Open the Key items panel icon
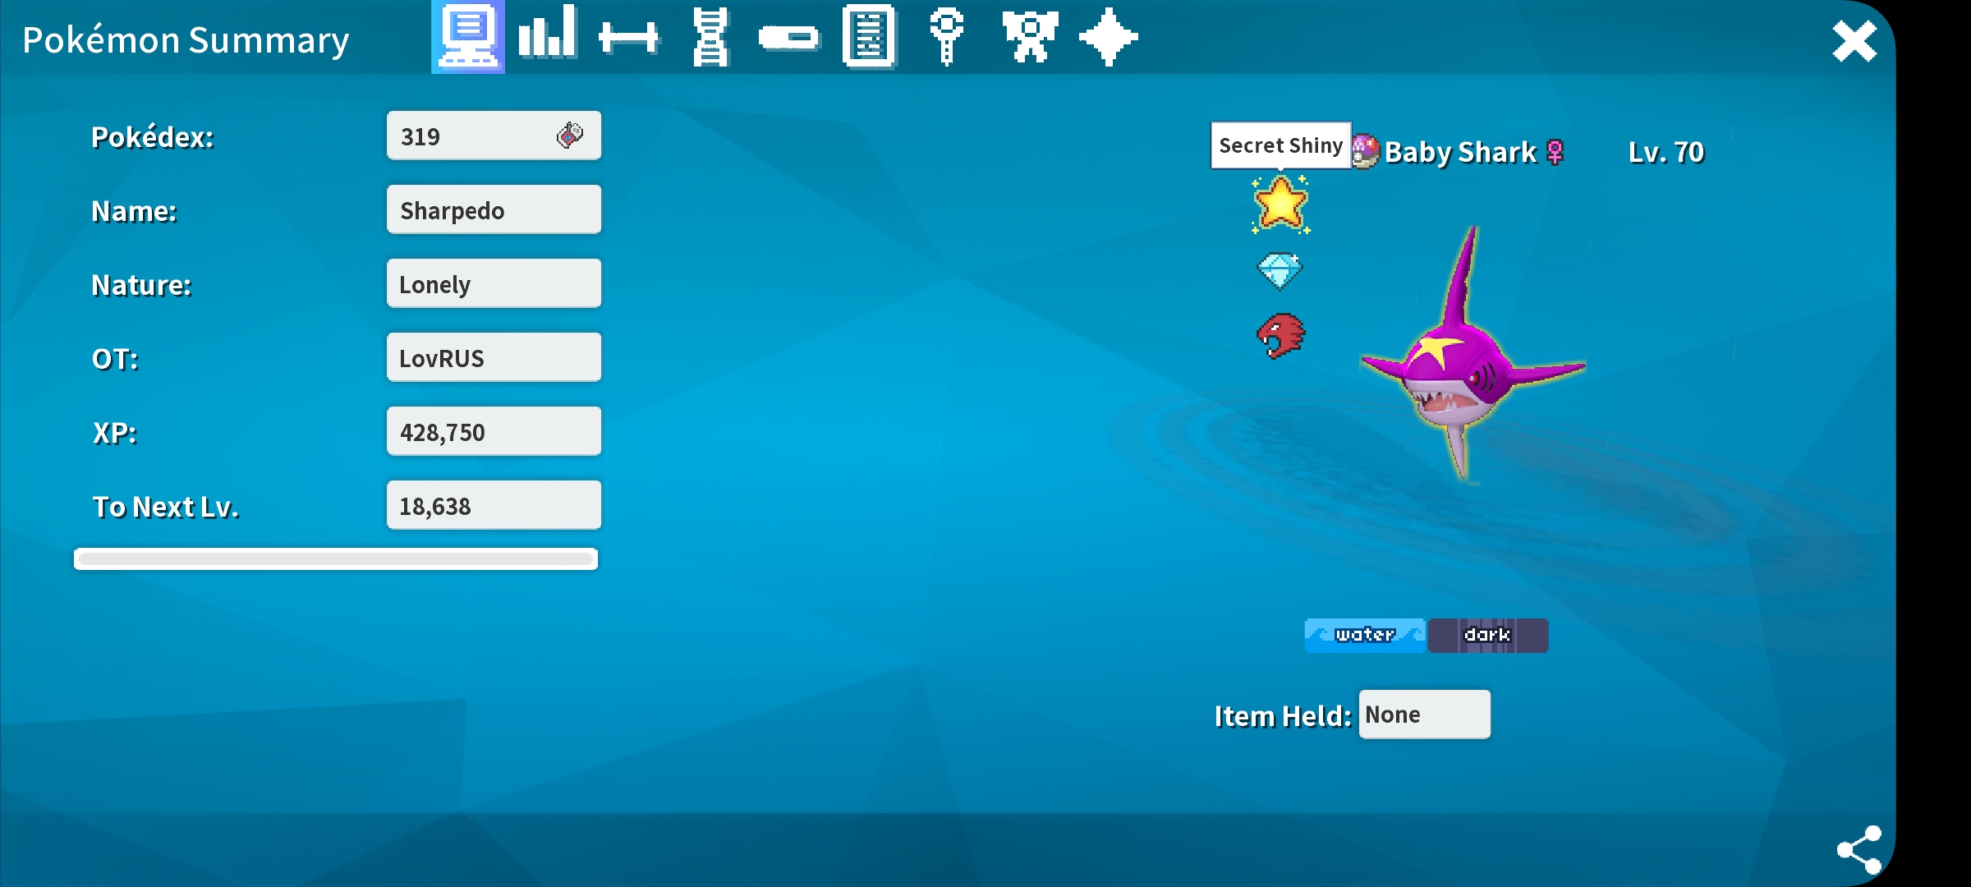The height and width of the screenshot is (887, 1971). 944,38
